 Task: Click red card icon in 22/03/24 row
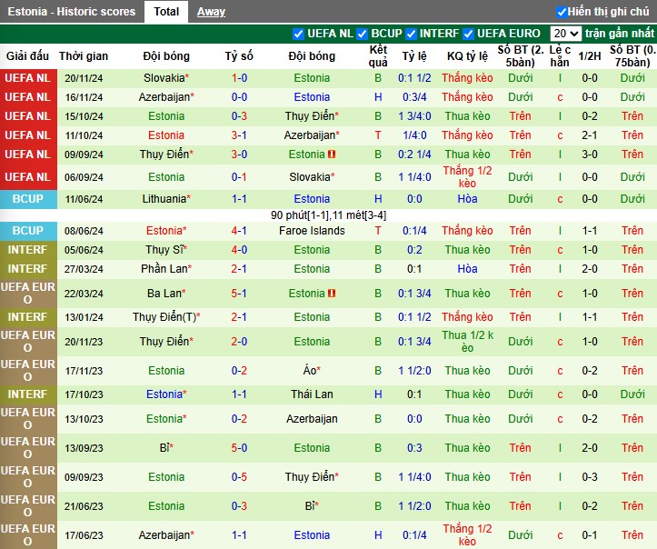click(x=332, y=294)
